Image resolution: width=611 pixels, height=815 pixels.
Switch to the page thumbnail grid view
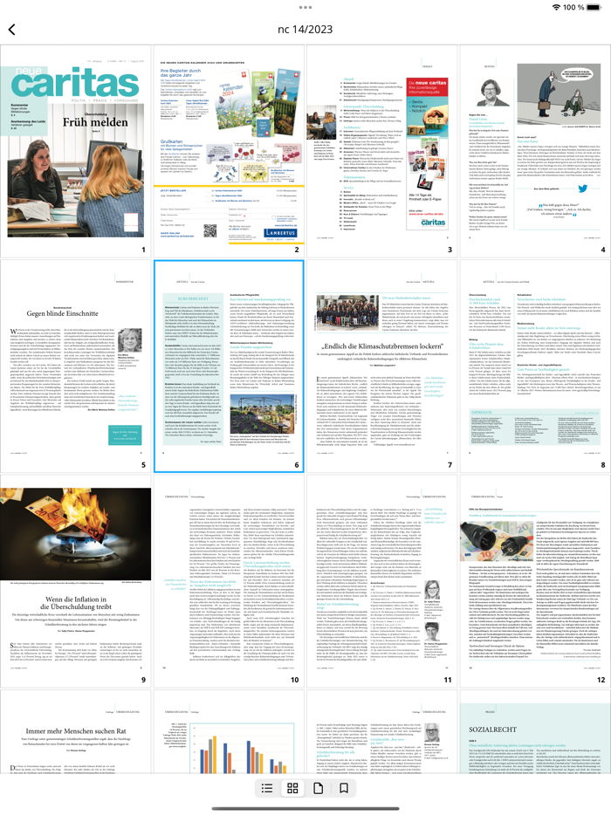point(292,789)
